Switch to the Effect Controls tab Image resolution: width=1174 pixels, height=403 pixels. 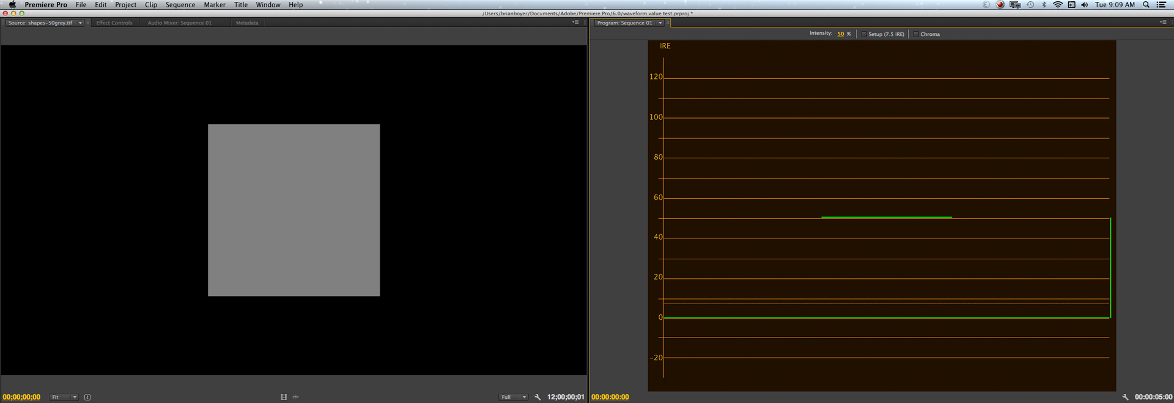(x=114, y=23)
